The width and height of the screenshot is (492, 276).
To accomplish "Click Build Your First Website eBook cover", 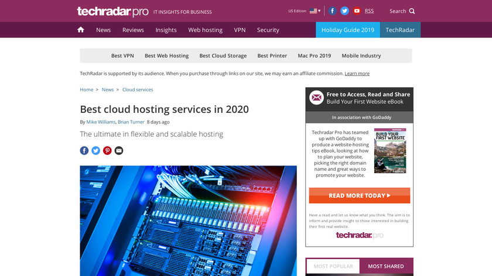I will tap(390, 151).
